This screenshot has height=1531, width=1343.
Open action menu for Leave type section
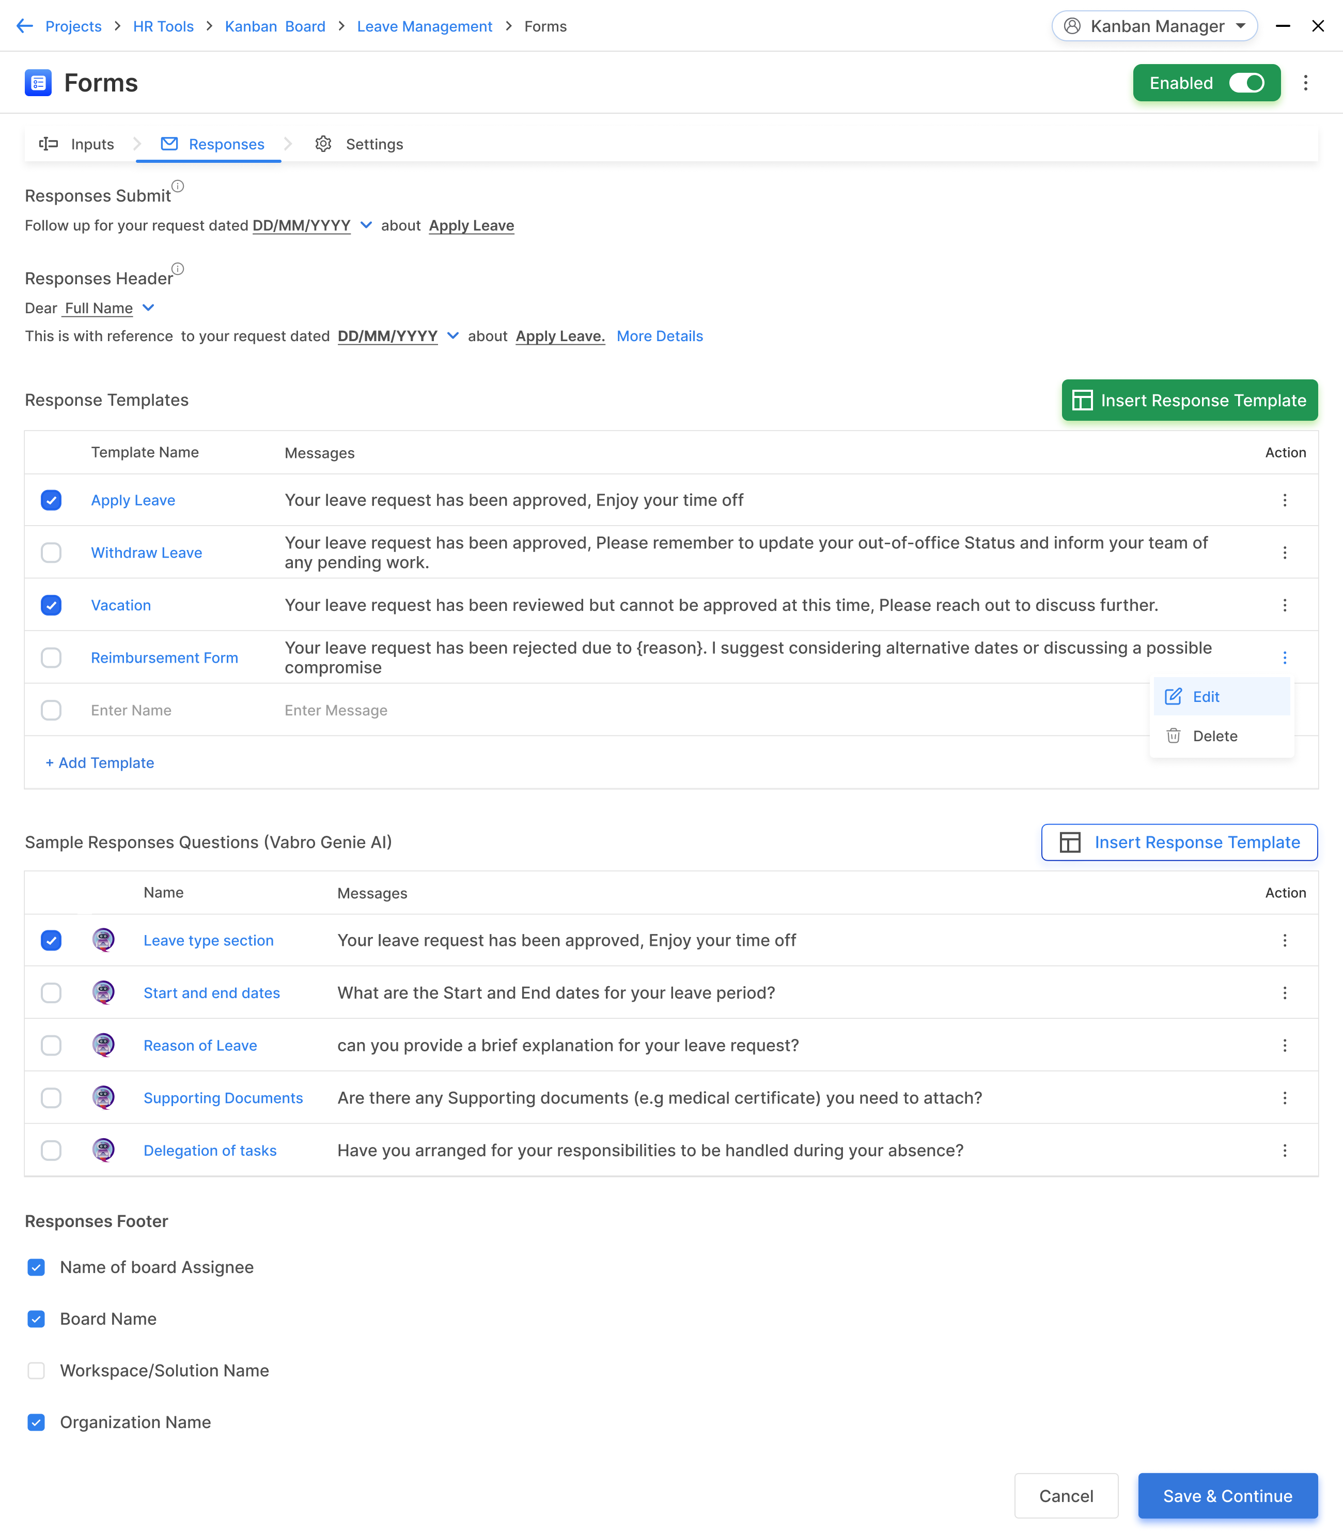pyautogui.click(x=1285, y=941)
